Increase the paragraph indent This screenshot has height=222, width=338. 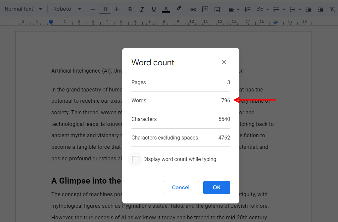[320, 9]
